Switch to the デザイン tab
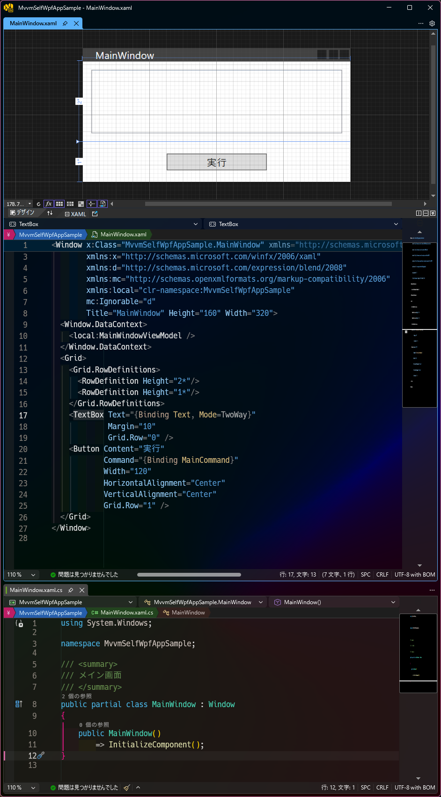 point(22,213)
